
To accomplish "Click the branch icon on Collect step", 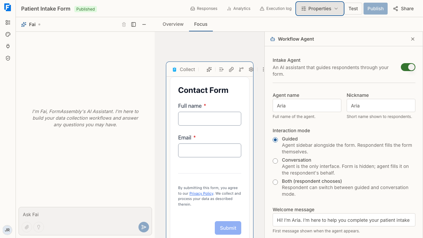I will (x=241, y=69).
